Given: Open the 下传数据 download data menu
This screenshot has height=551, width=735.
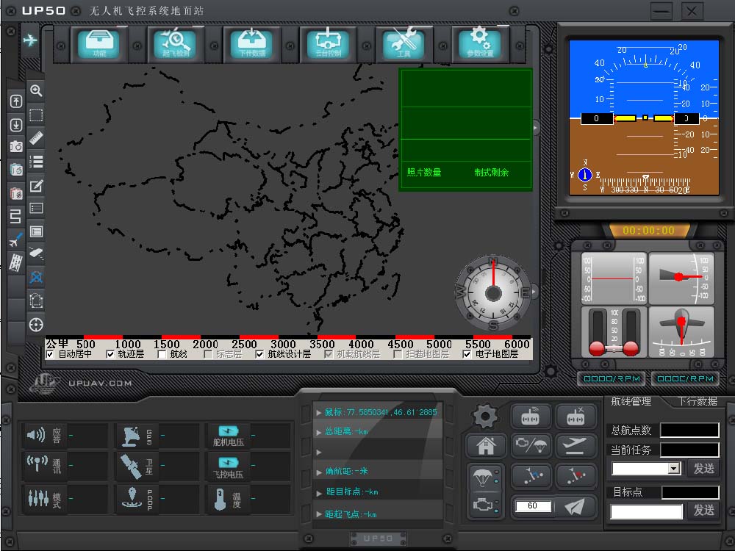Looking at the screenshot, I should tap(251, 44).
